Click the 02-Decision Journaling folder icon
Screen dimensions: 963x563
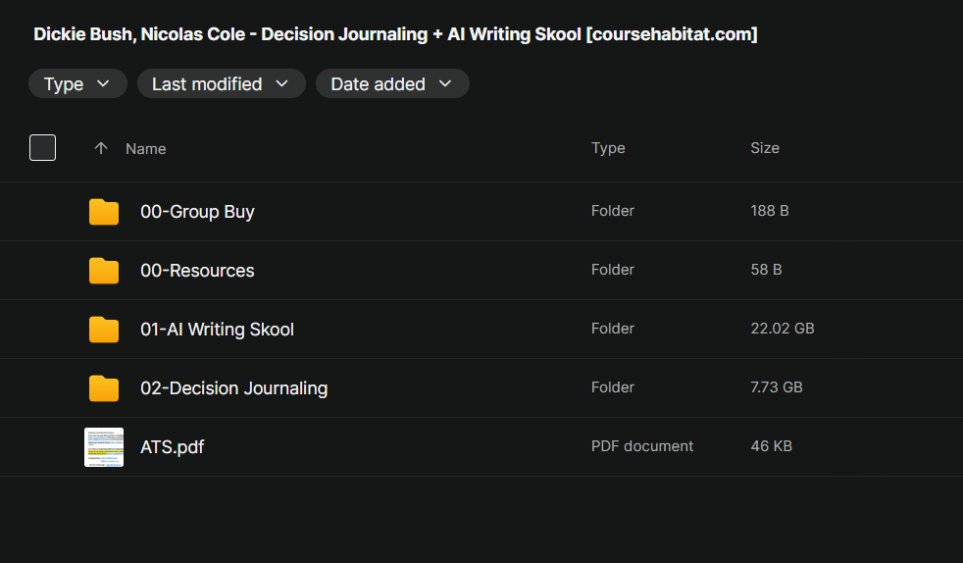pyautogui.click(x=104, y=388)
